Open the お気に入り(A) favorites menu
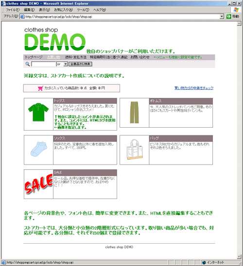 (x=63, y=10)
